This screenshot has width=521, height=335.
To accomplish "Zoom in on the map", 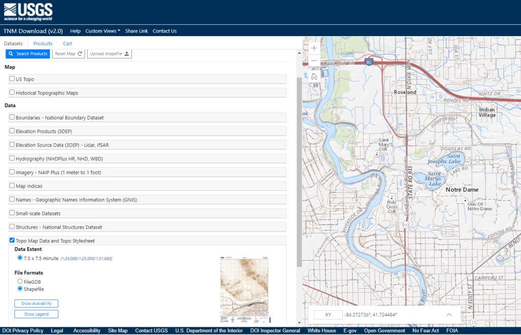I will (x=314, y=48).
